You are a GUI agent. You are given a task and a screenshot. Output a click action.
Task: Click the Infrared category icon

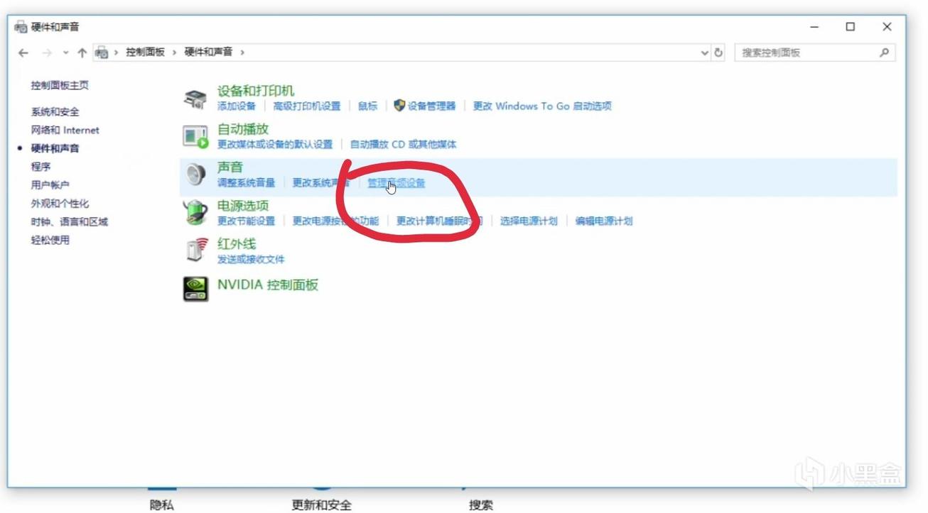195,250
